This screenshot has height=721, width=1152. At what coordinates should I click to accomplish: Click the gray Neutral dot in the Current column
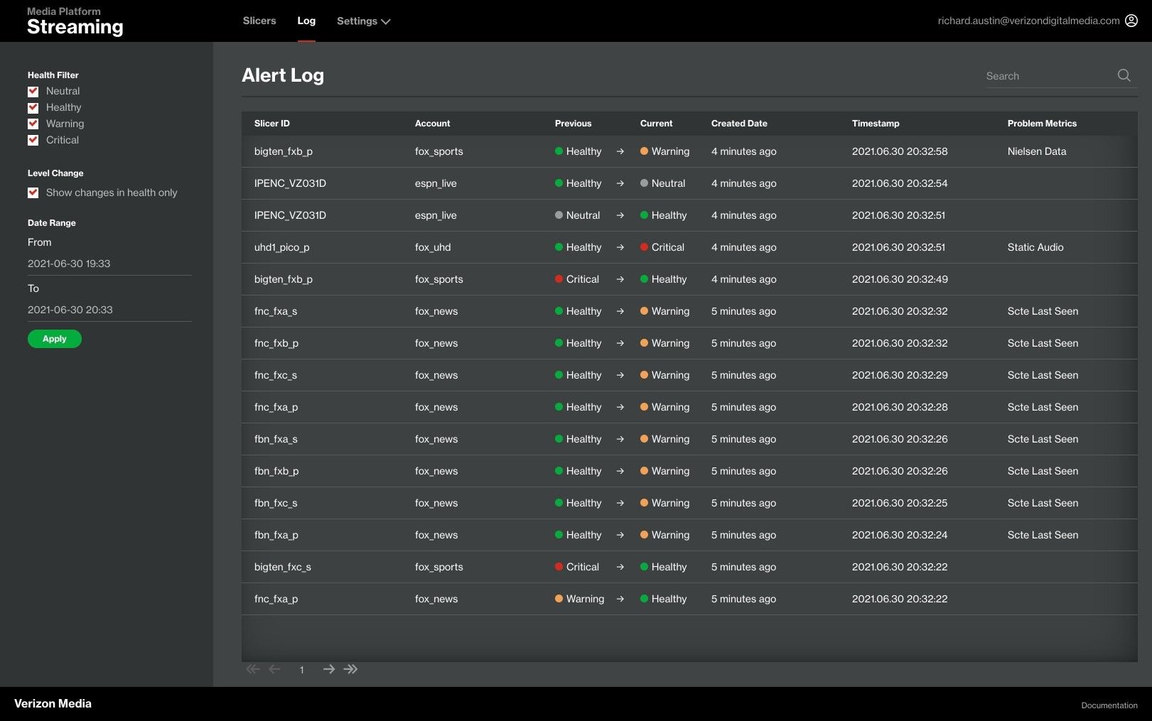(x=644, y=183)
